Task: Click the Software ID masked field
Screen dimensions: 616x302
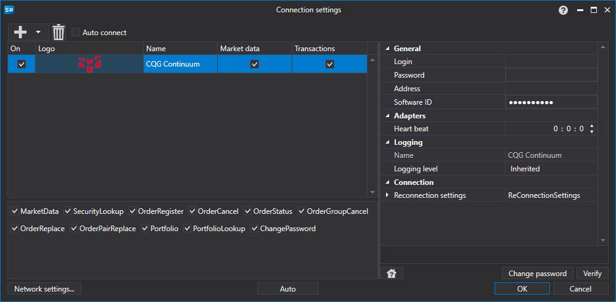Action: click(x=551, y=102)
